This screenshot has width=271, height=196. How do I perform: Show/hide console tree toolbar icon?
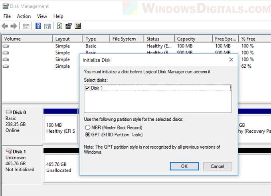(x=26, y=26)
